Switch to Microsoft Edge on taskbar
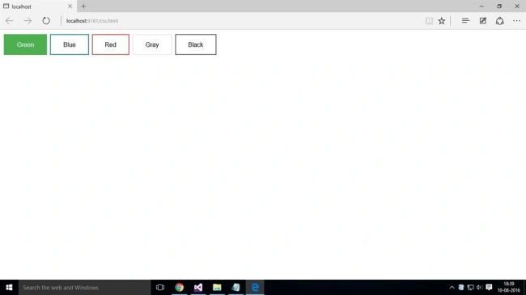This screenshot has width=526, height=295. click(255, 287)
